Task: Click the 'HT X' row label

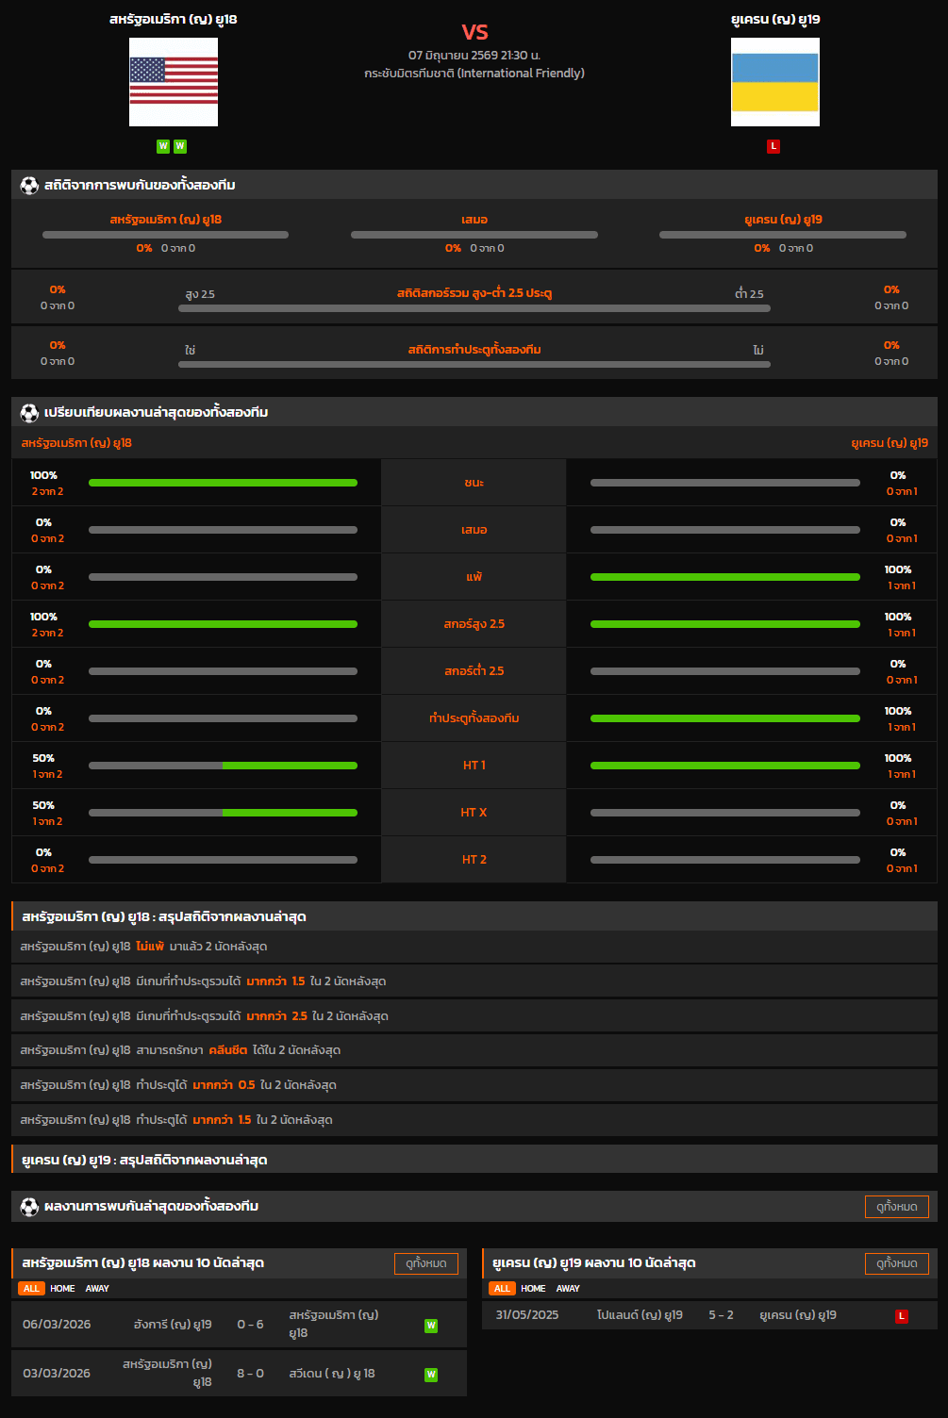Action: coord(474,813)
